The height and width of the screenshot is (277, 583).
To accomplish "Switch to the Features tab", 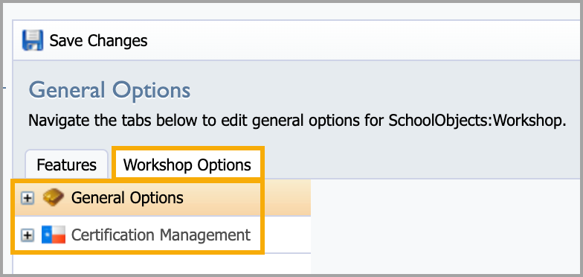I will coord(67,165).
